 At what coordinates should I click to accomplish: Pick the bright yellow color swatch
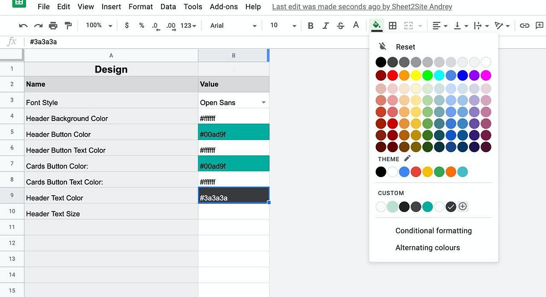[416, 75]
